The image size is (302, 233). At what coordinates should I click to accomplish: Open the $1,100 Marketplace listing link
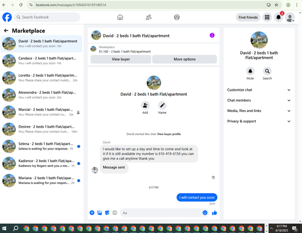tap(124, 51)
